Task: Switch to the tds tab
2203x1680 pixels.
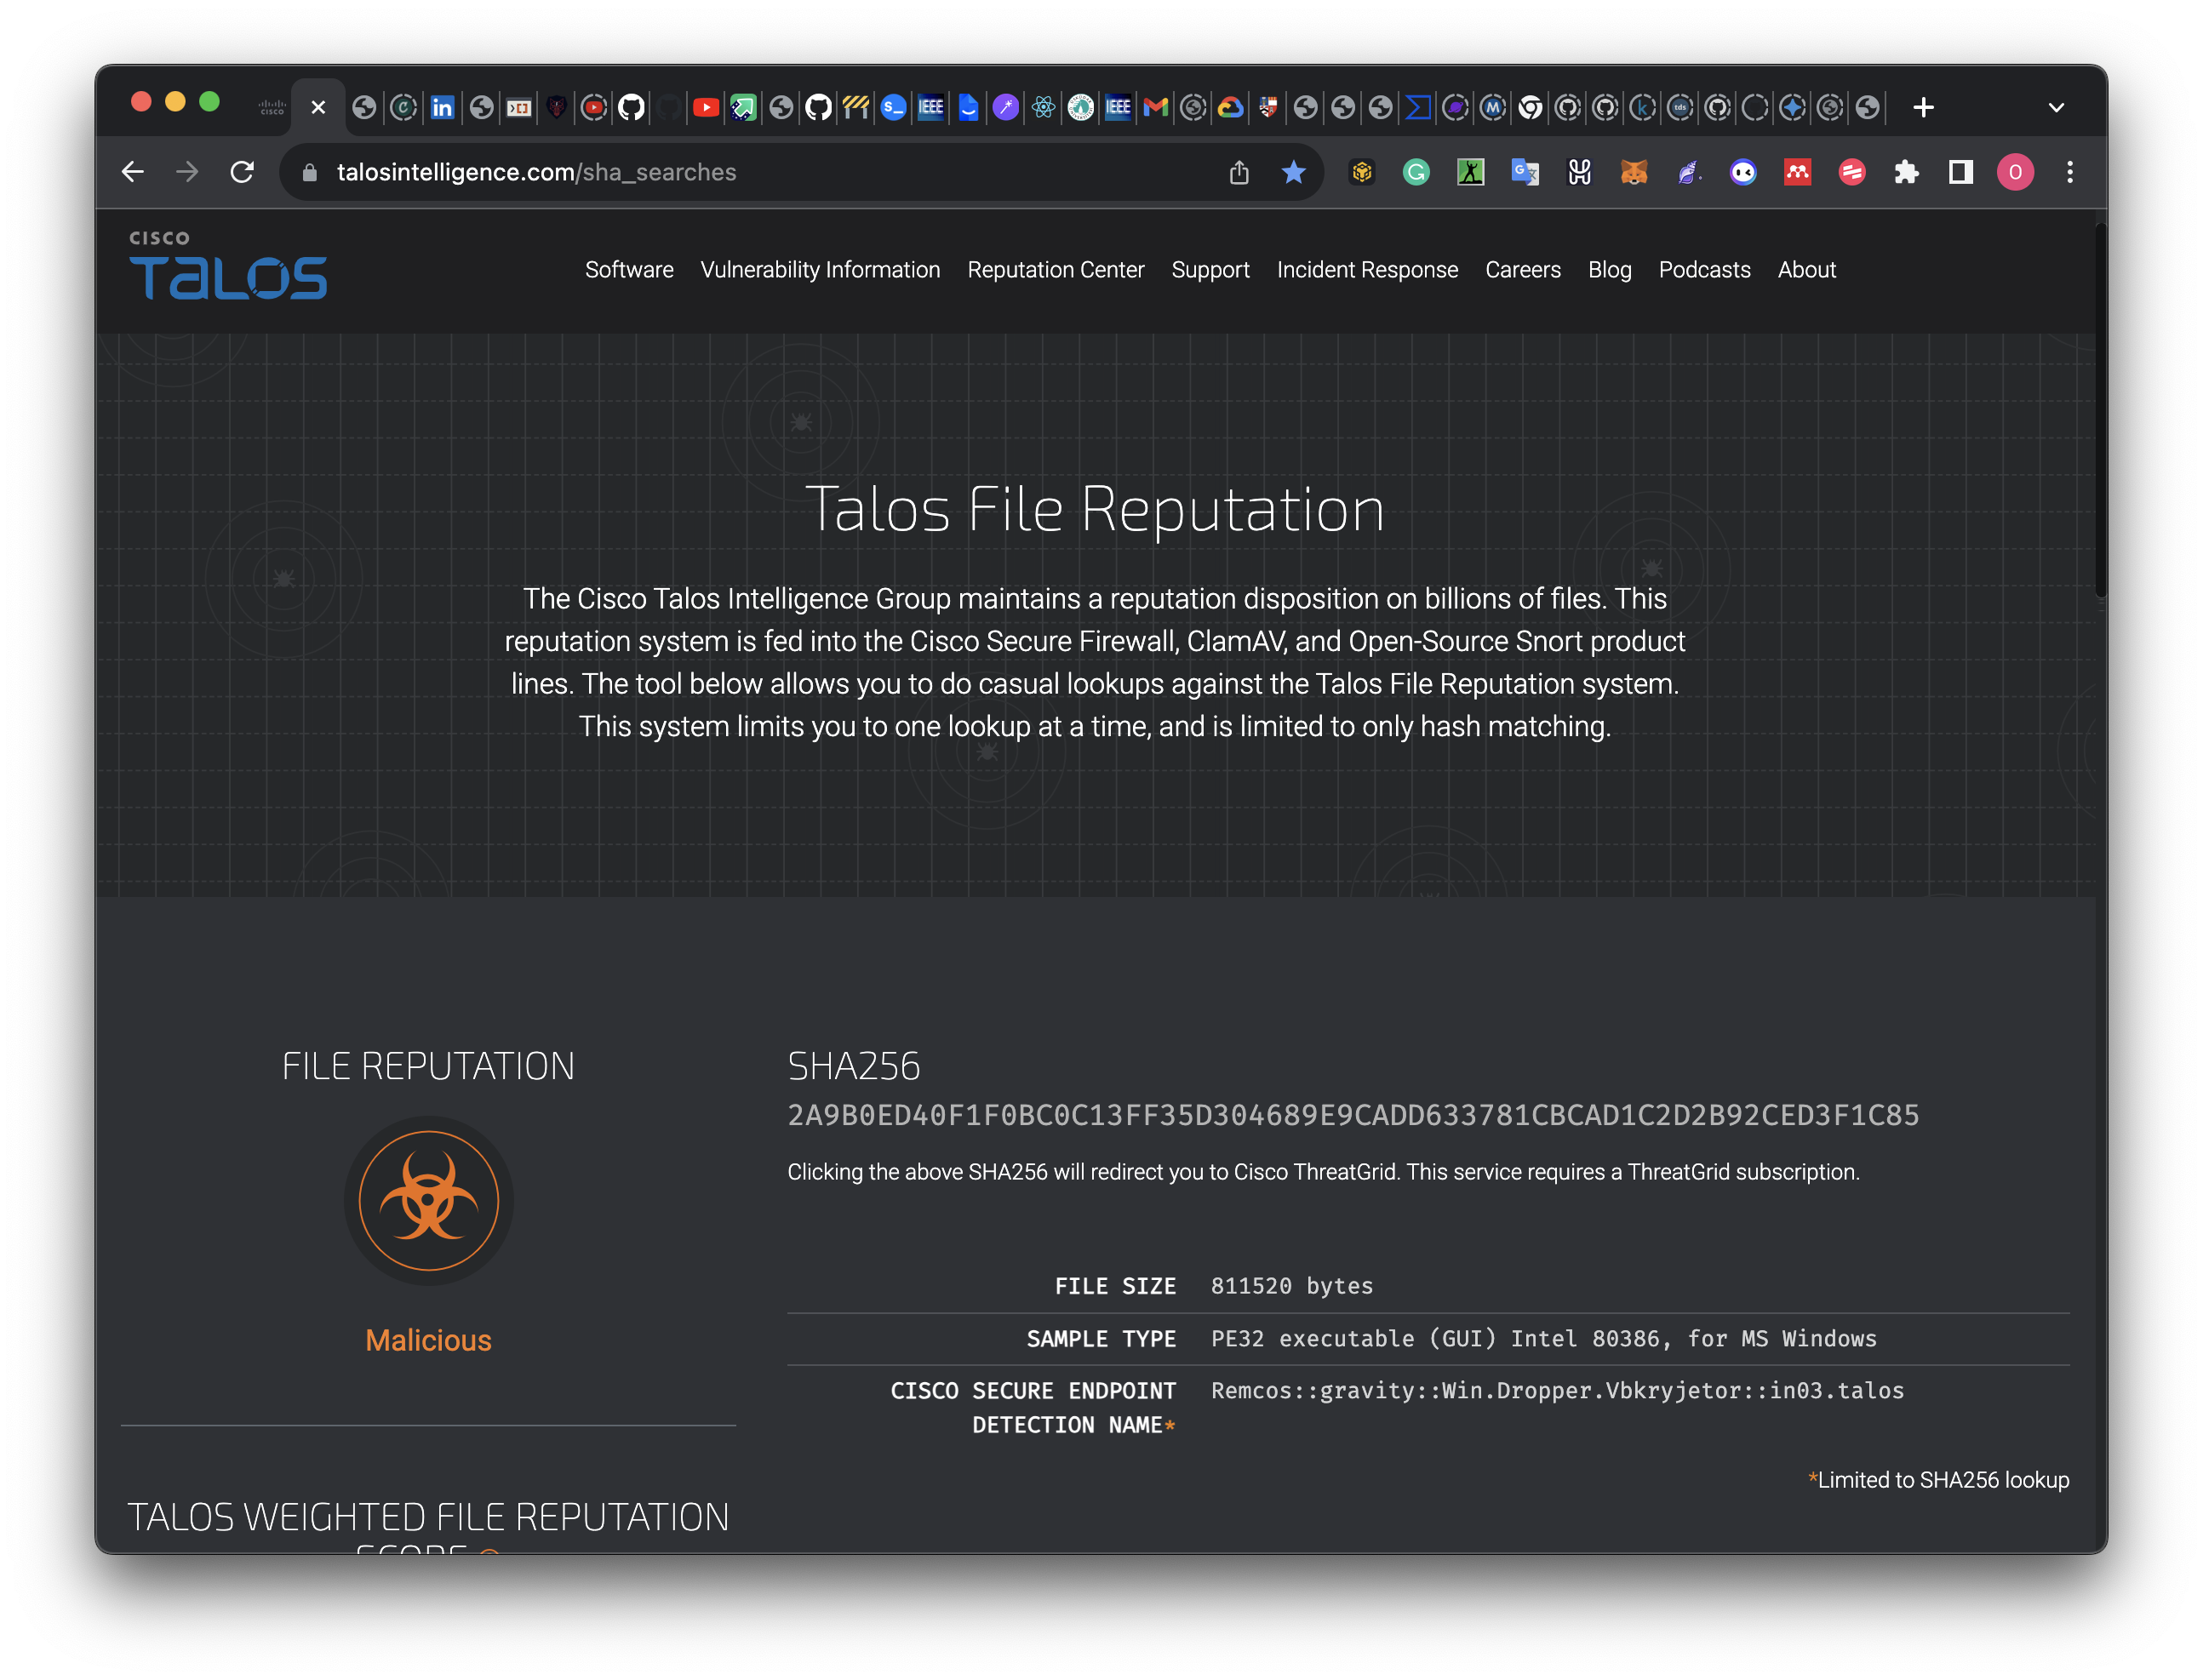Action: click(x=1680, y=107)
